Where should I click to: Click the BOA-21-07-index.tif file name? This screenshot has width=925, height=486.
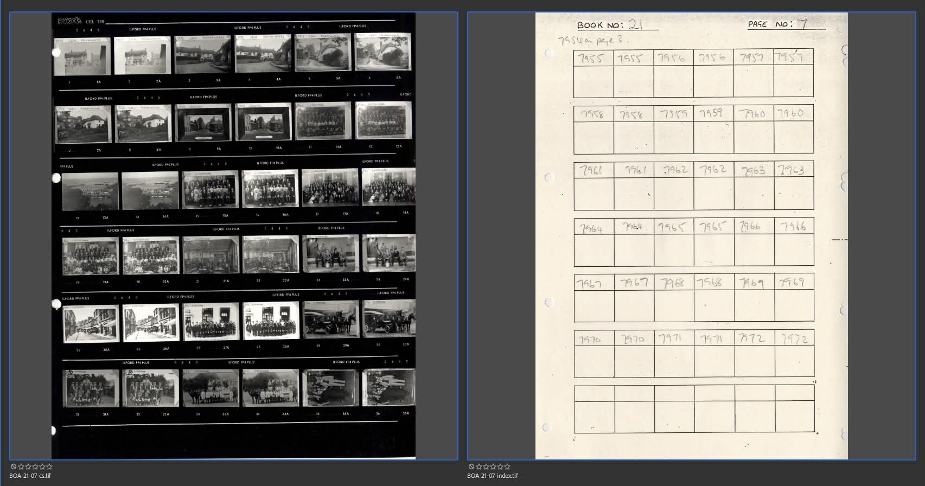493,476
